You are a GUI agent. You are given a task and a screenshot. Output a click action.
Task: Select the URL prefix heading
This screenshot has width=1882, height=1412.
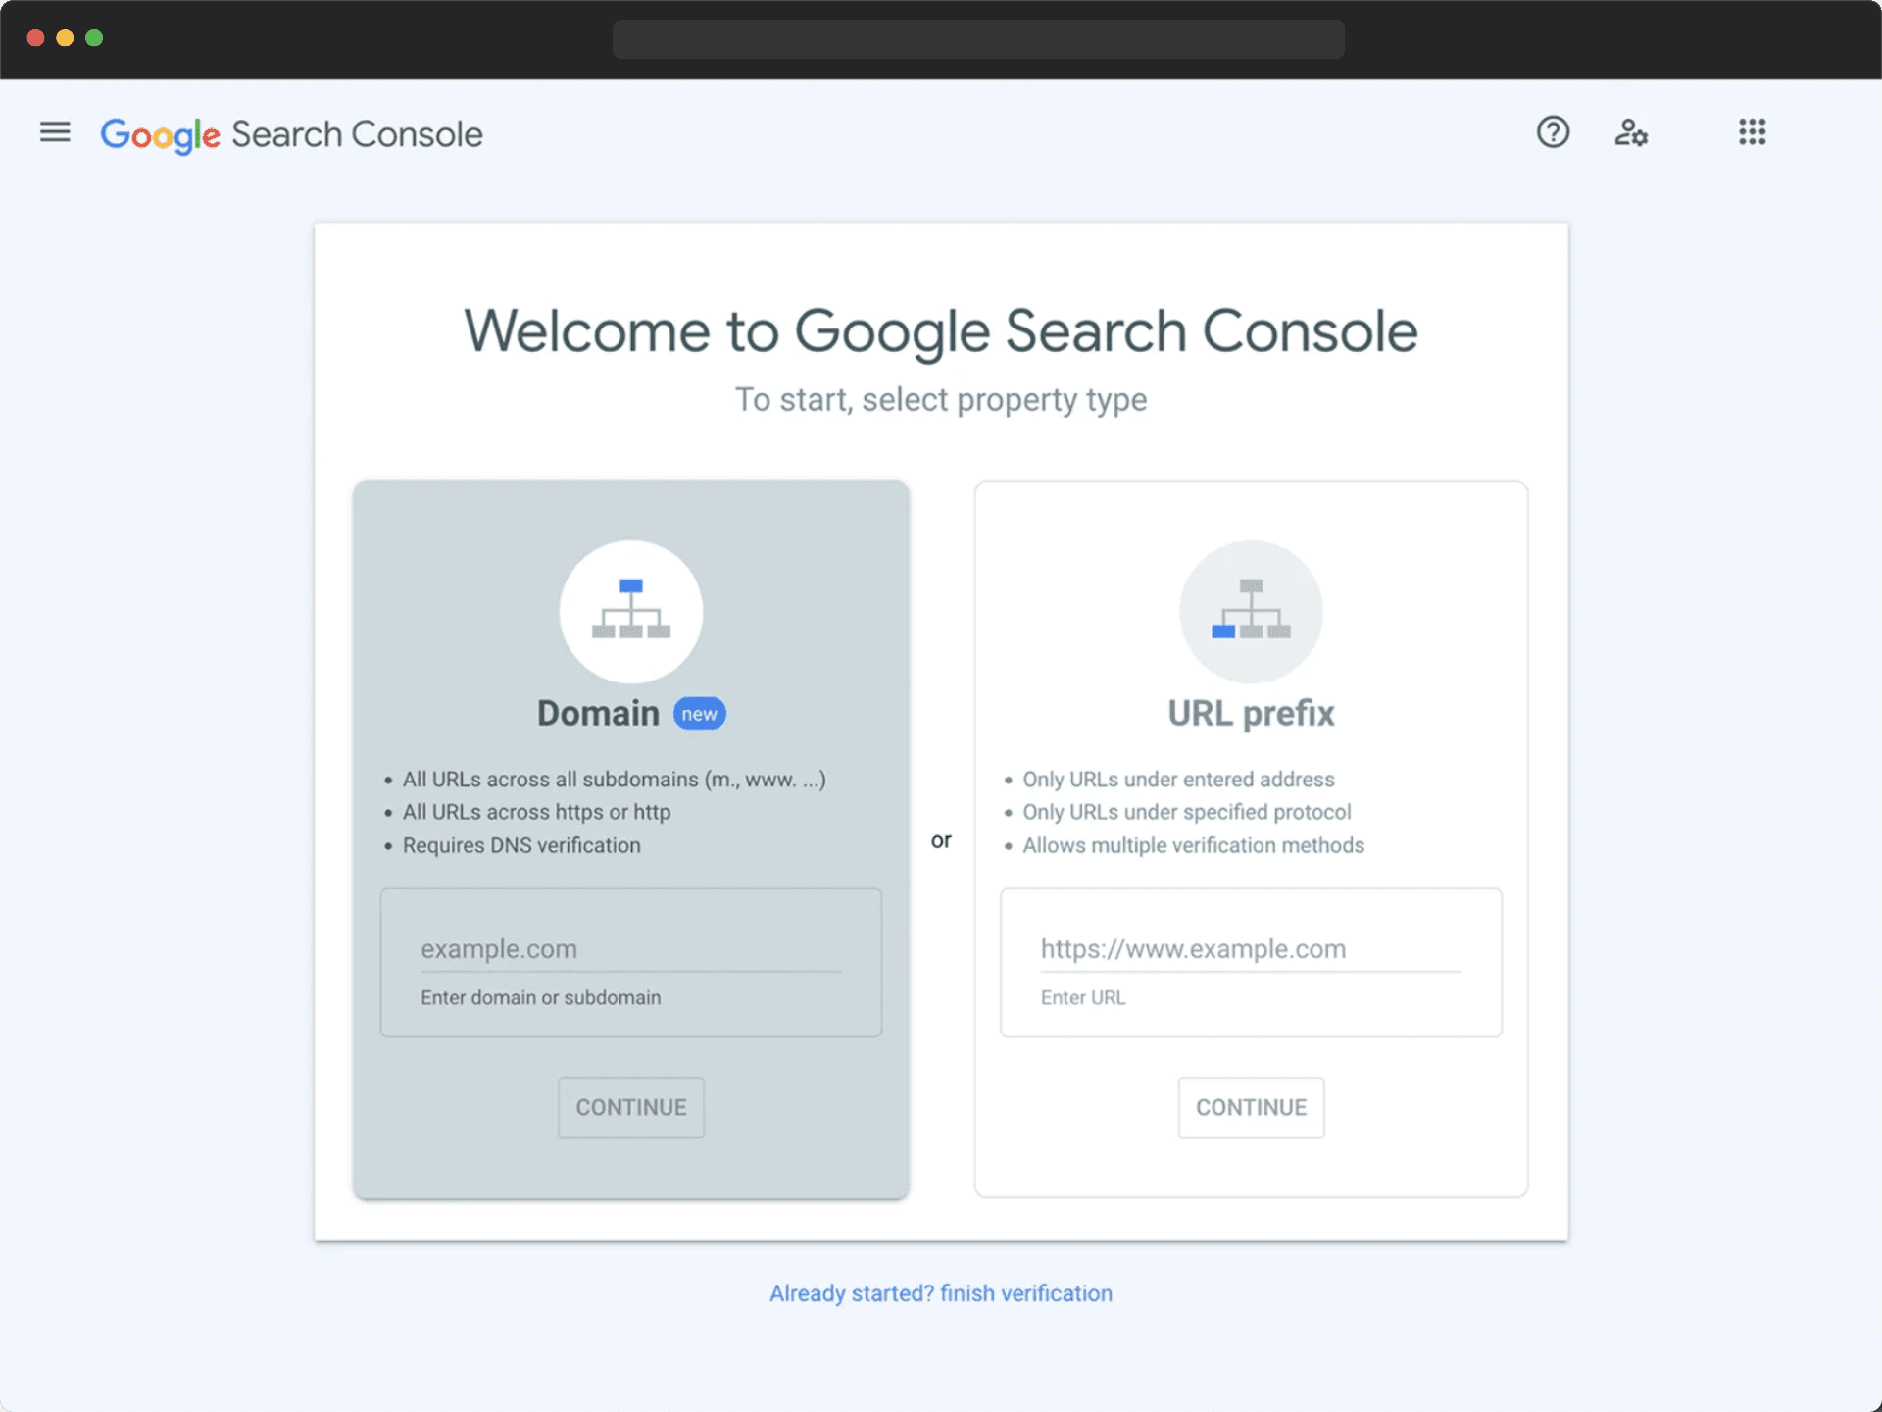(x=1251, y=713)
